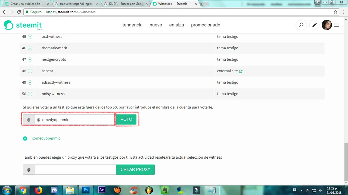Open After Effects from the taskbar
Image resolution: width=348 pixels, height=195 pixels.
102,190
